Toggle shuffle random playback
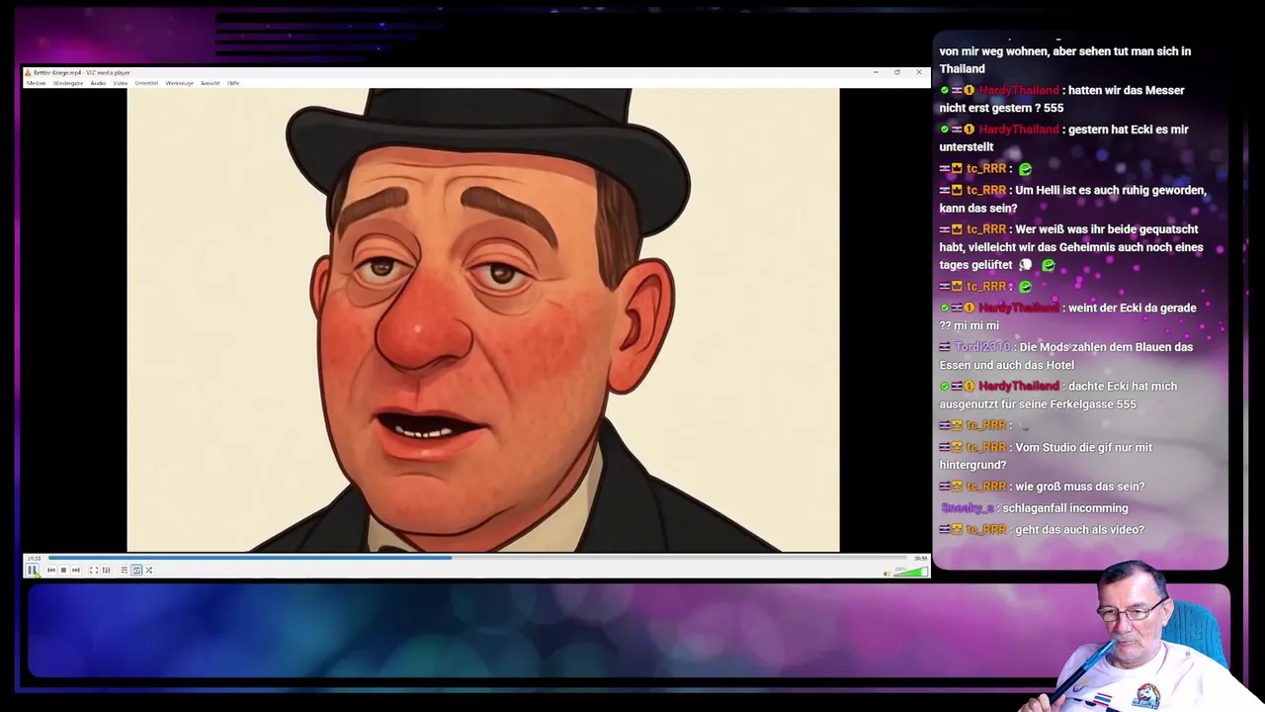The width and height of the screenshot is (1265, 712). click(148, 570)
